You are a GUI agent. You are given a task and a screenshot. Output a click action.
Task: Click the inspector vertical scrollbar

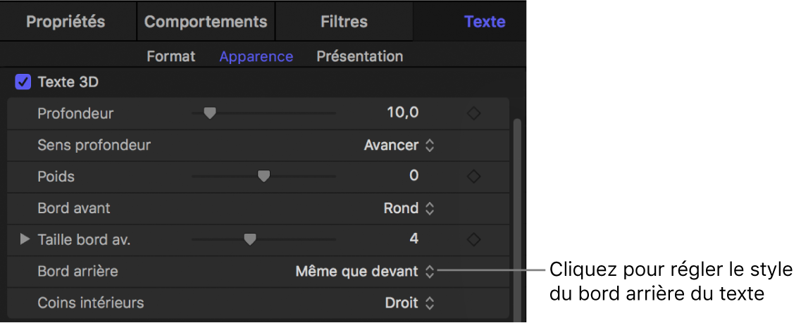point(517,211)
